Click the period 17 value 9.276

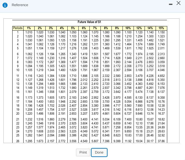[150, 102]
